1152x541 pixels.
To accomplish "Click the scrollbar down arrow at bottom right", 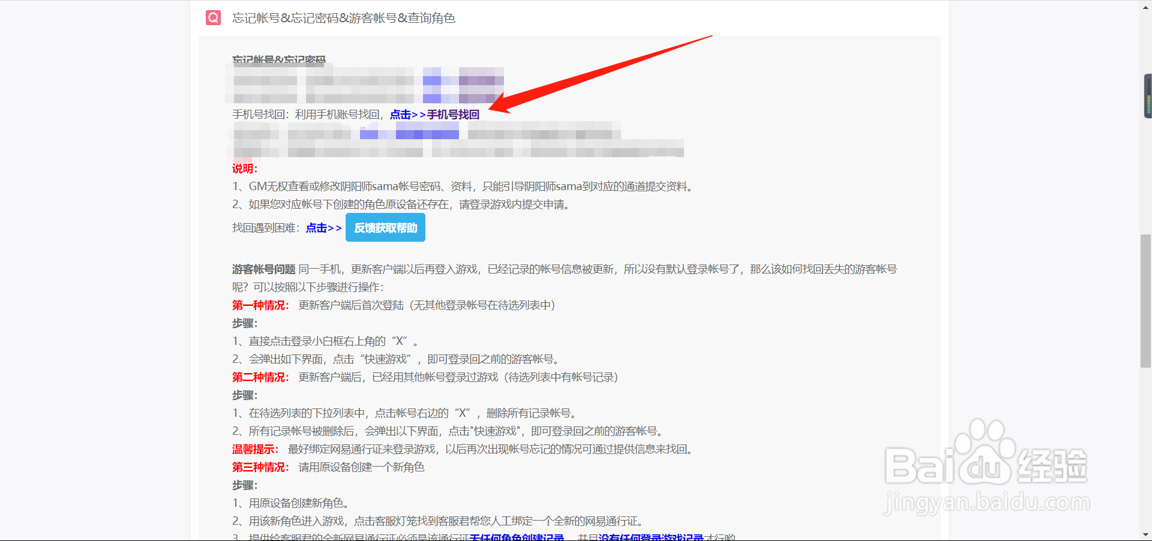I will [1146, 536].
